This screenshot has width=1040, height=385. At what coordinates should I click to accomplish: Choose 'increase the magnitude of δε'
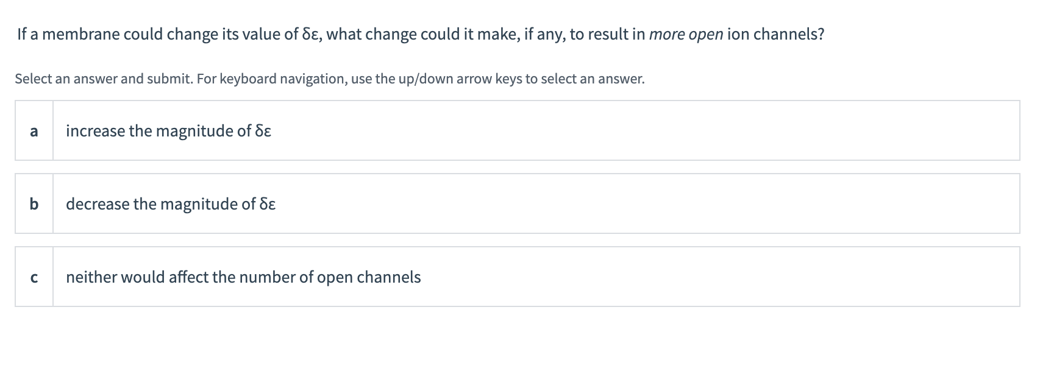[x=168, y=130]
